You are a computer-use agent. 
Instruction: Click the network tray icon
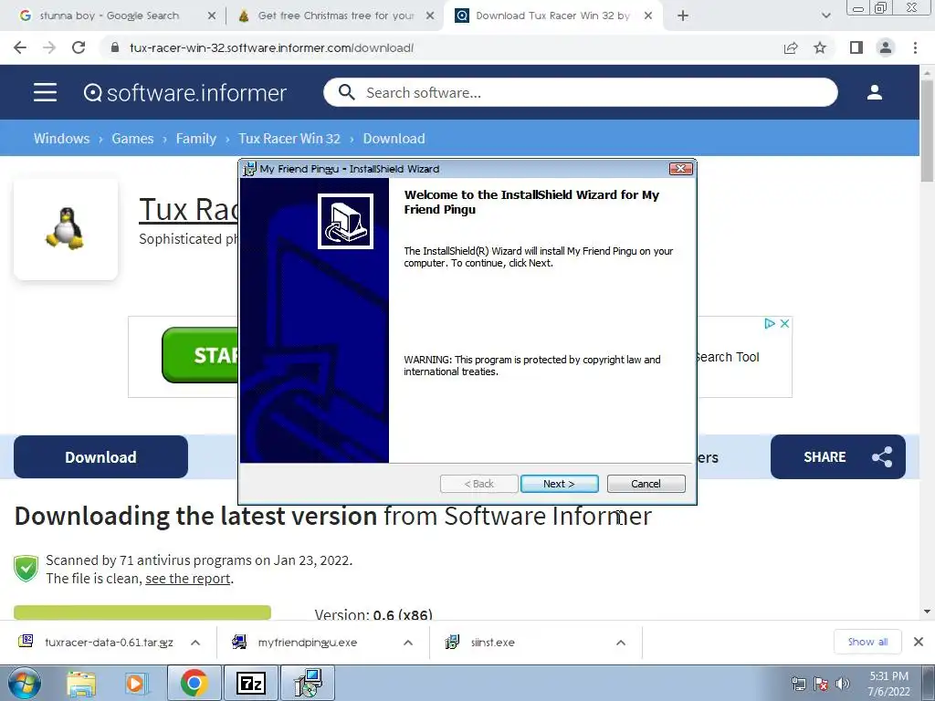click(798, 684)
